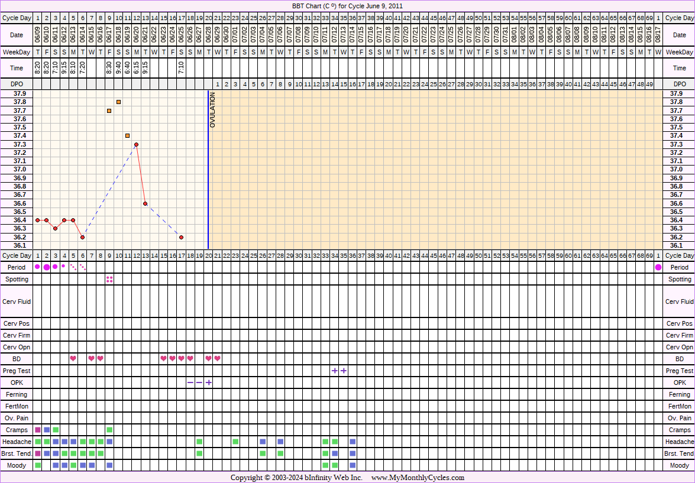
Task: Click the time value '6:15'
Action: point(137,68)
